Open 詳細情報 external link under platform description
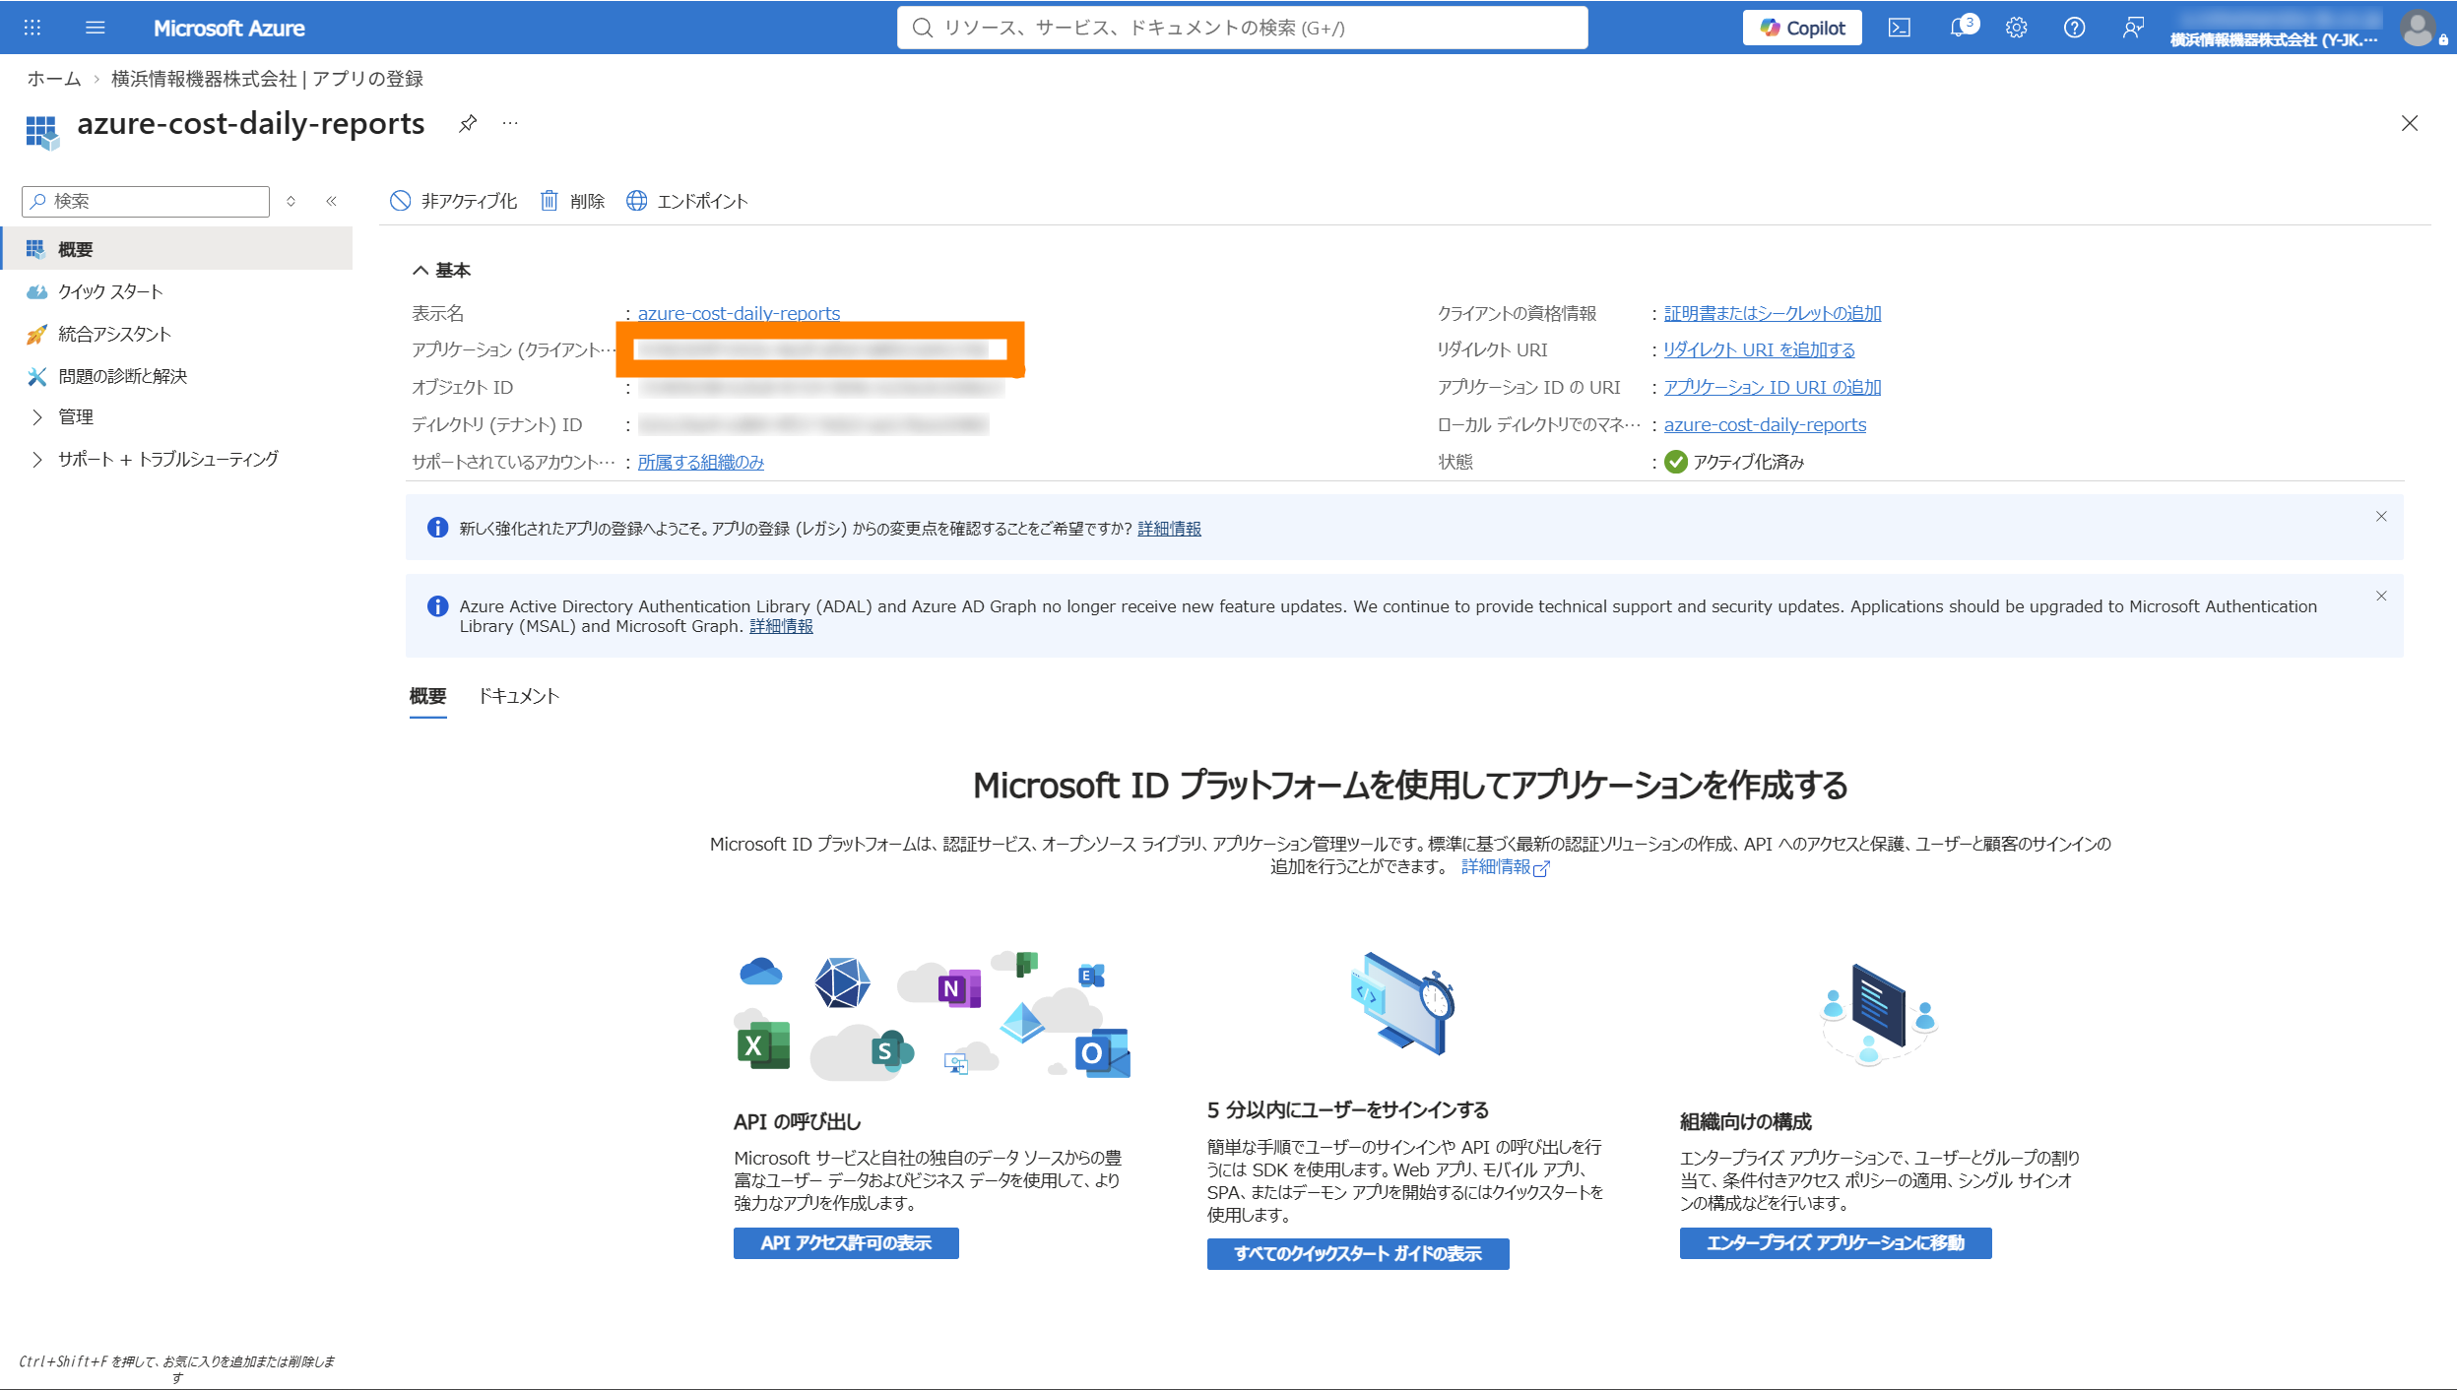 (x=1505, y=867)
